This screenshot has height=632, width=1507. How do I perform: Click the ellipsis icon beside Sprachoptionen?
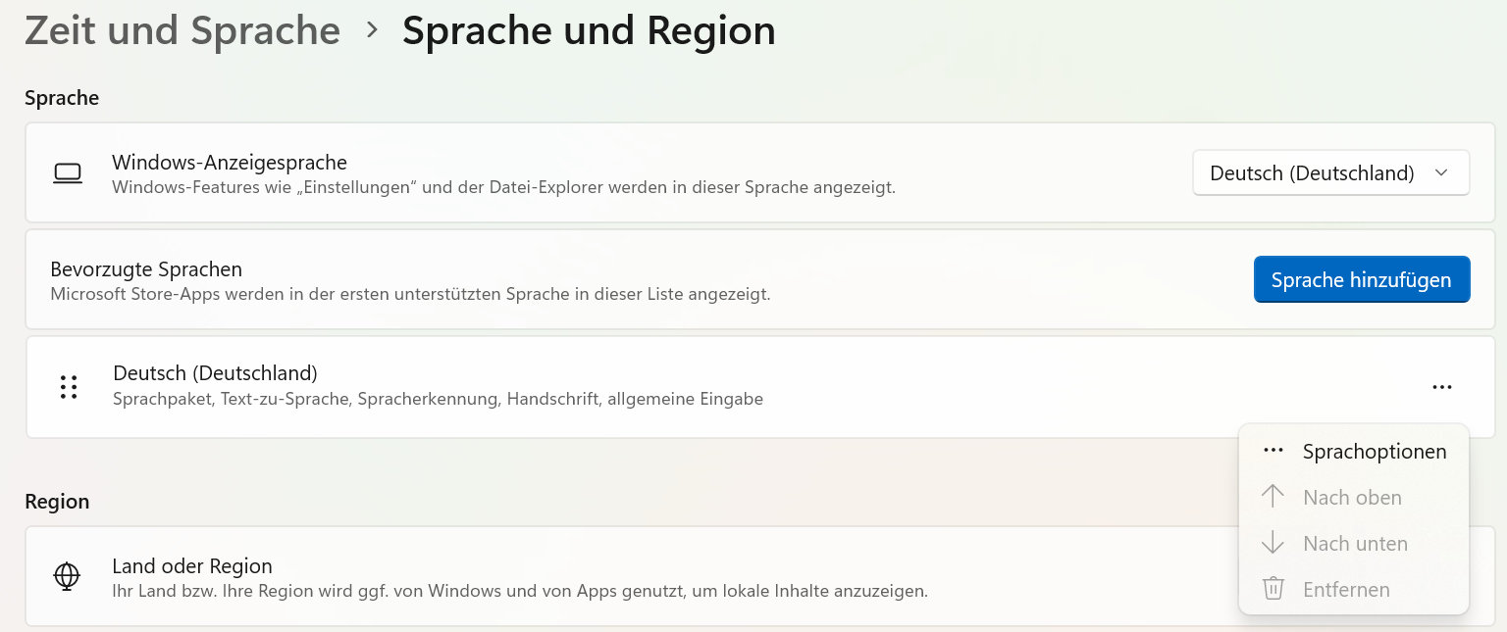[1273, 451]
